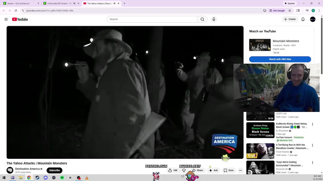
Task: Start voice search with the microphone
Action: pyautogui.click(x=214, y=19)
